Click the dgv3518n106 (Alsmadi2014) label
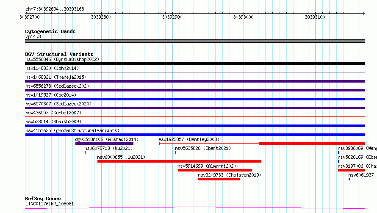Viewport: 377px width, 213px height. point(107,139)
